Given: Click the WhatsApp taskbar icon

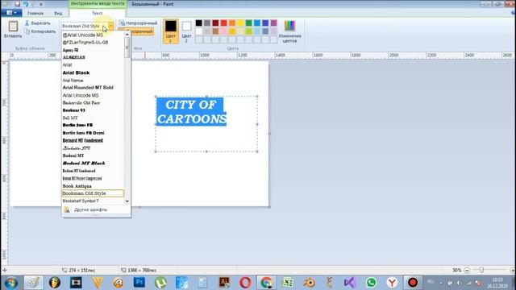Looking at the screenshot, I should point(371,283).
